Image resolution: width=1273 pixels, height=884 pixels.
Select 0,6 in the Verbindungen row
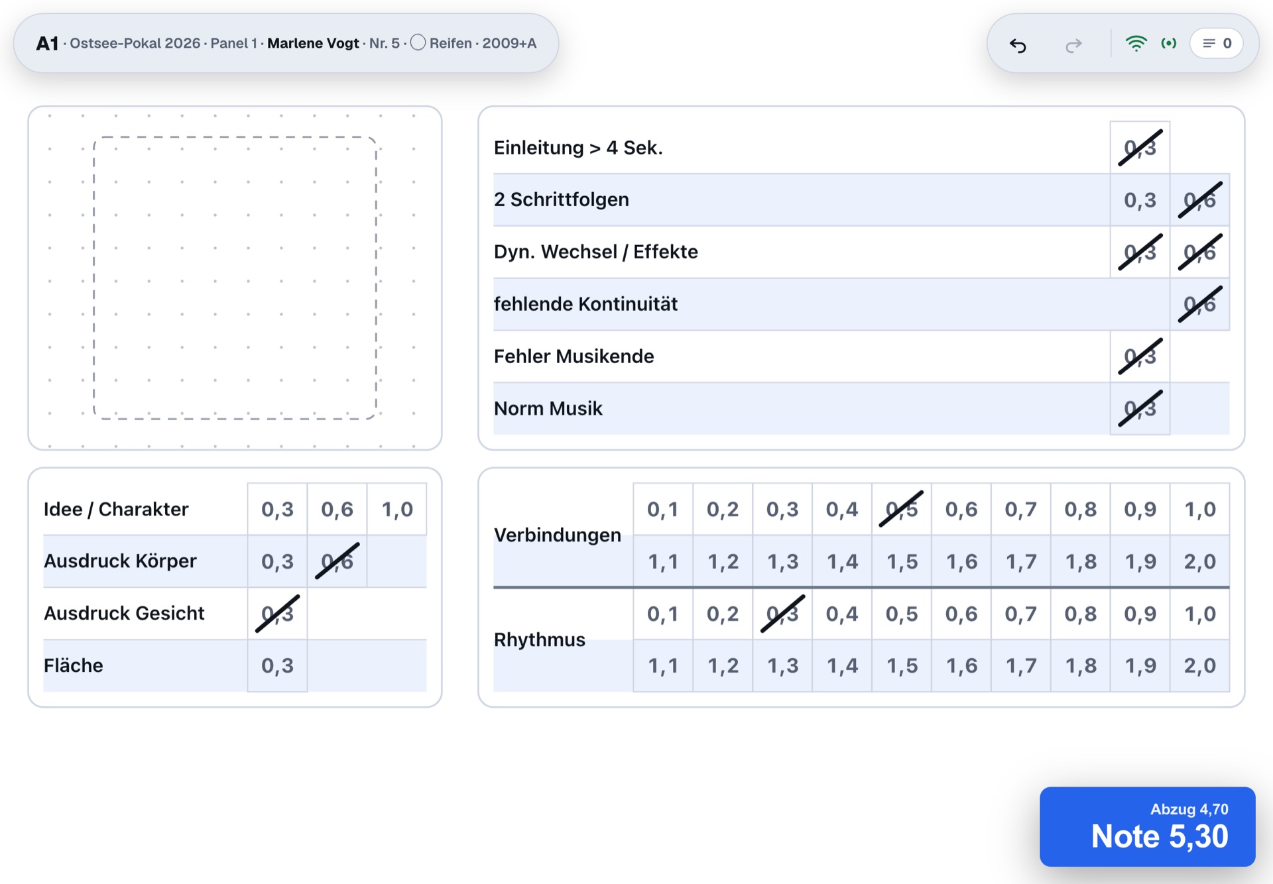(x=961, y=509)
